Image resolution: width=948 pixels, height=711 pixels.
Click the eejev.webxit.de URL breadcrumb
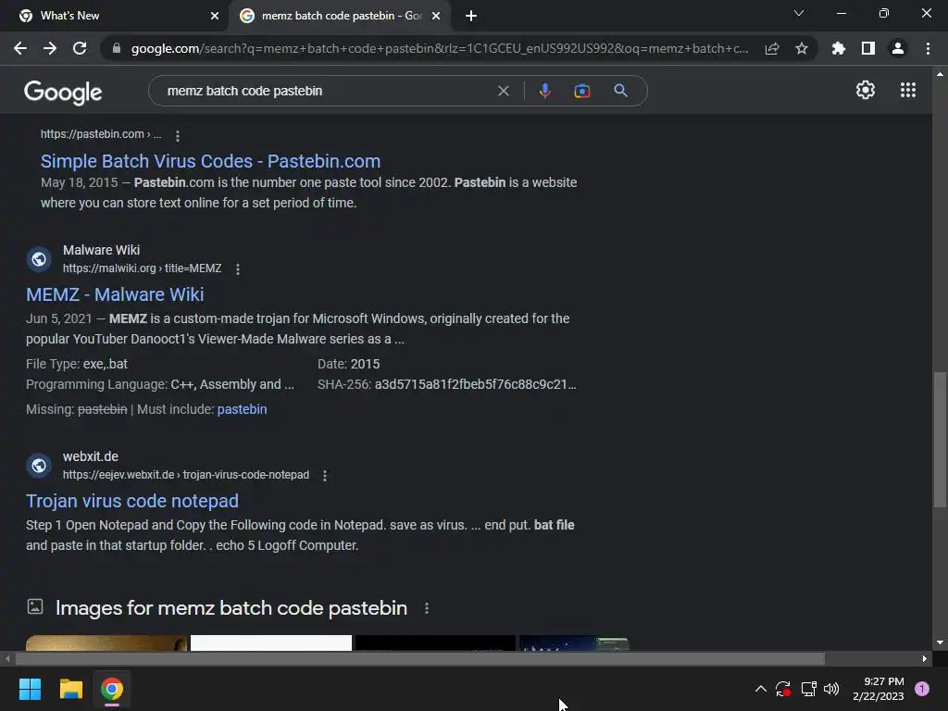click(185, 475)
